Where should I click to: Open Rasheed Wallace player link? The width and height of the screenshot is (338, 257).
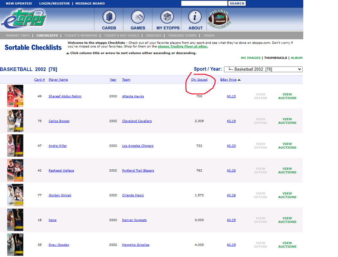coord(61,171)
